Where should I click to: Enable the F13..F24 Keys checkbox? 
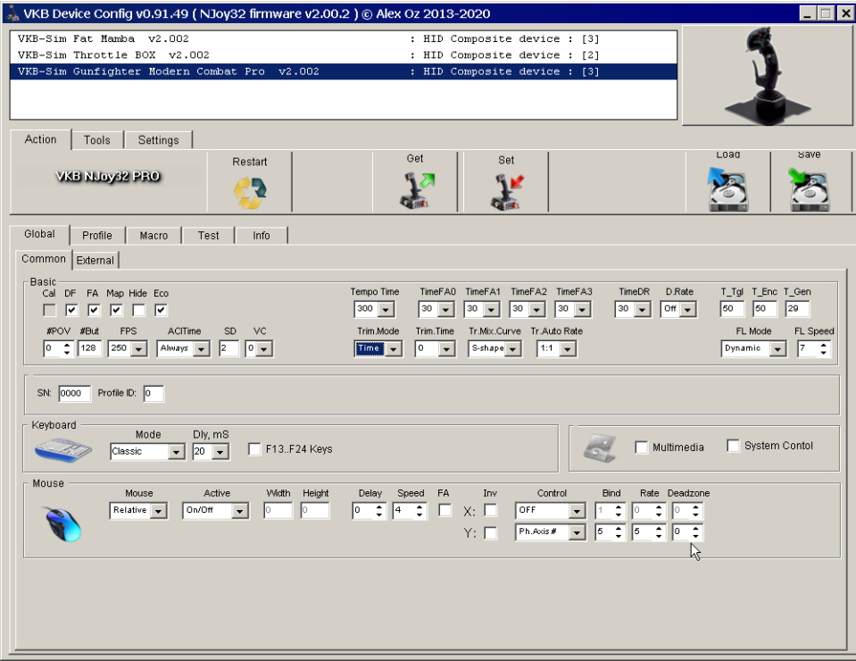(253, 449)
